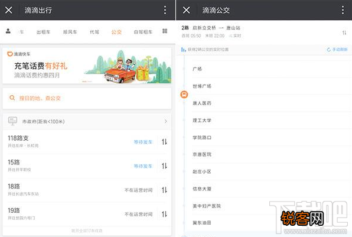The height and width of the screenshot is (237, 352).
Task: Click 等待发车 status for 118路支
Action: pyautogui.click(x=143, y=142)
